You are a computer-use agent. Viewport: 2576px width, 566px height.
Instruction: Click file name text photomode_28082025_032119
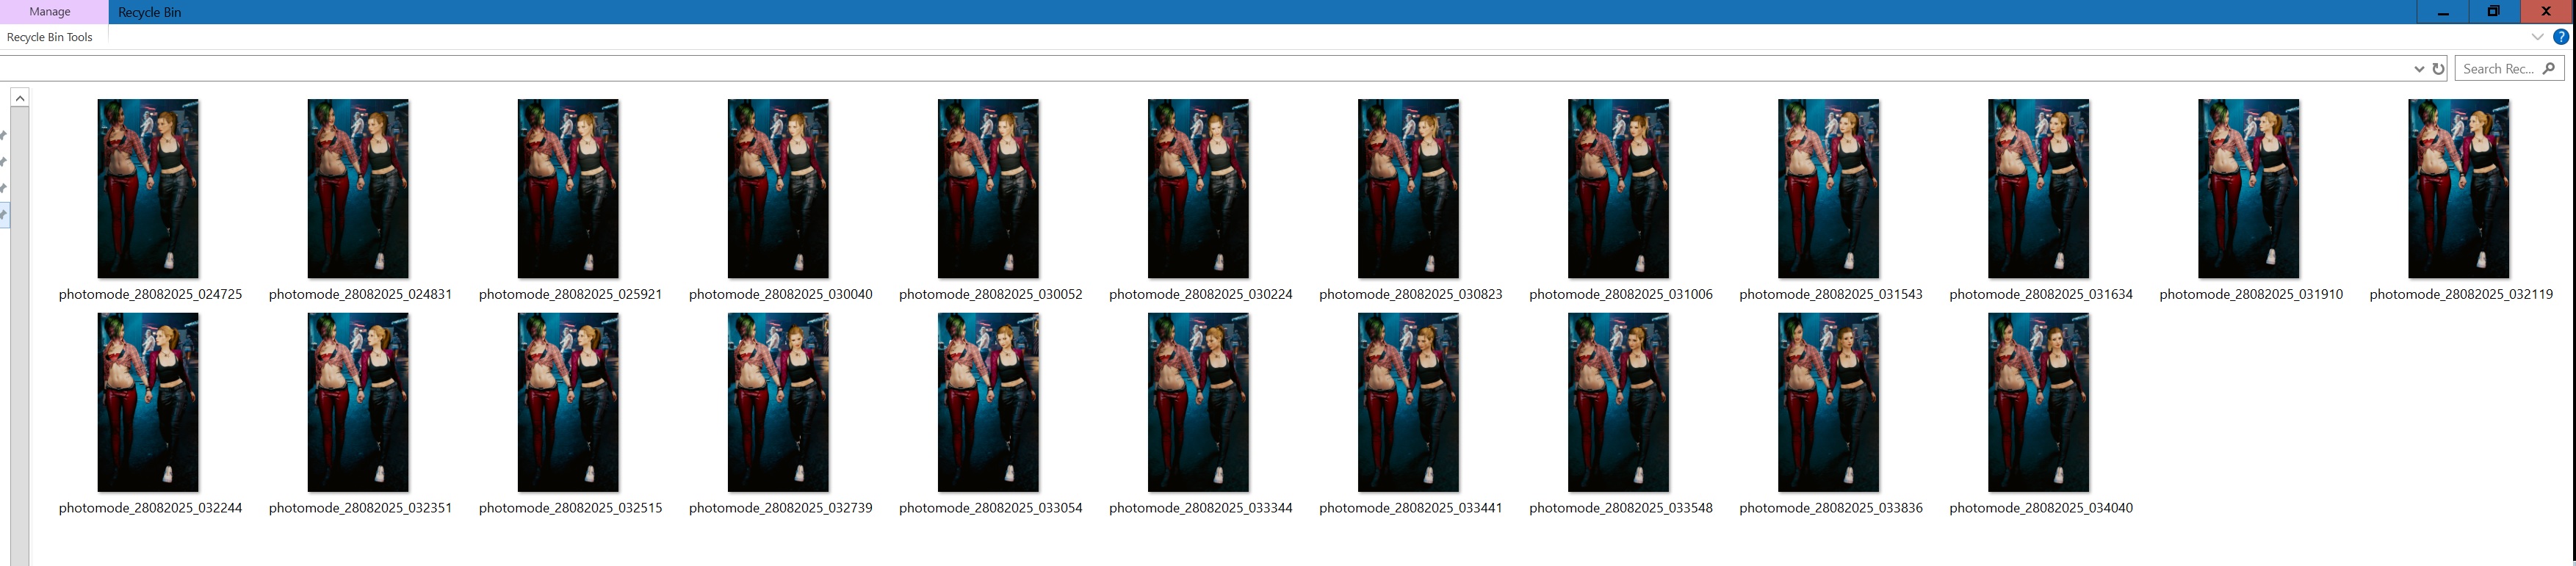click(2461, 294)
